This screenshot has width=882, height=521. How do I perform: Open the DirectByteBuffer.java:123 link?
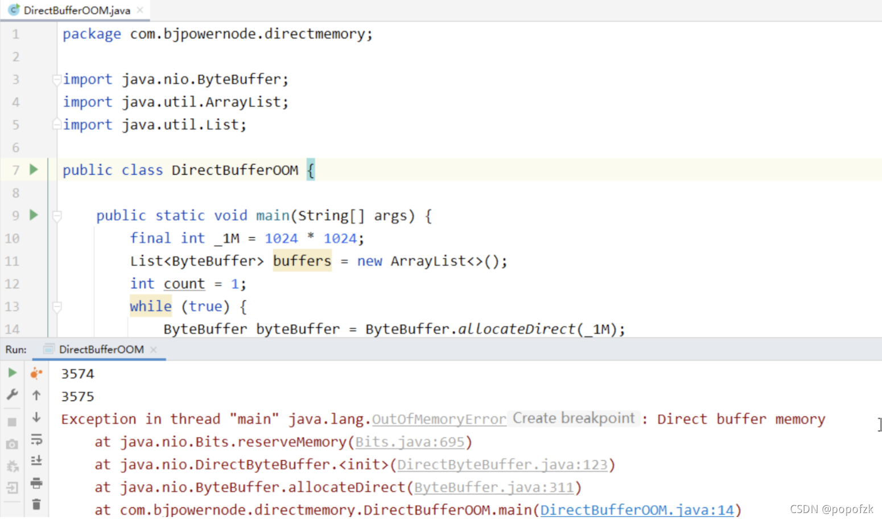[x=502, y=465]
